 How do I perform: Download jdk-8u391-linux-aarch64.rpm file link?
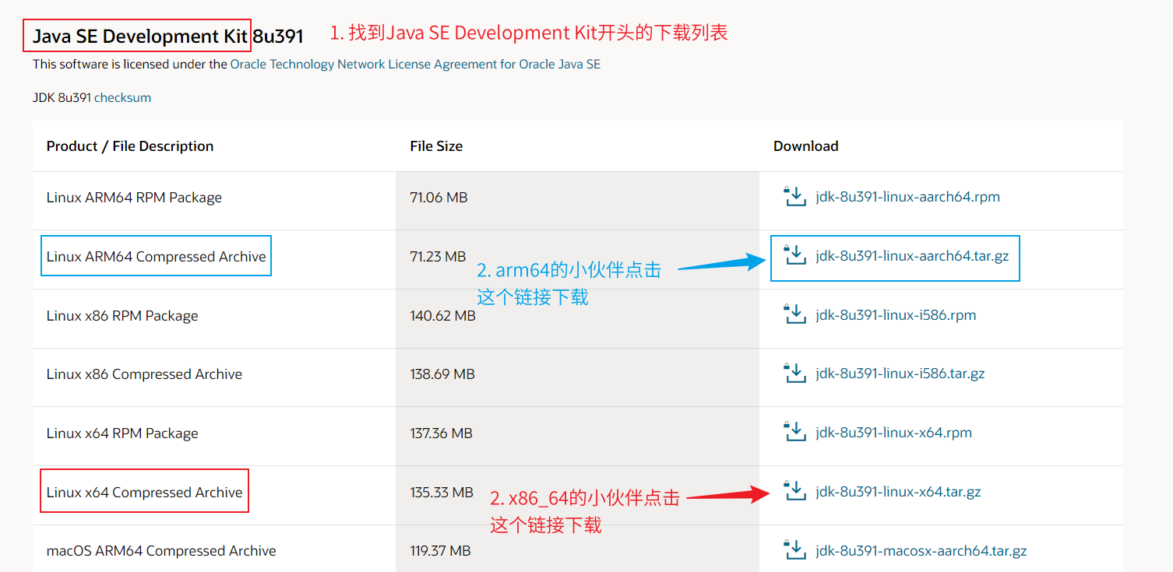907,197
